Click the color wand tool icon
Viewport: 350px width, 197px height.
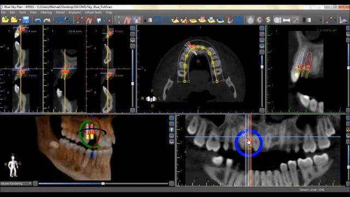[329, 20]
